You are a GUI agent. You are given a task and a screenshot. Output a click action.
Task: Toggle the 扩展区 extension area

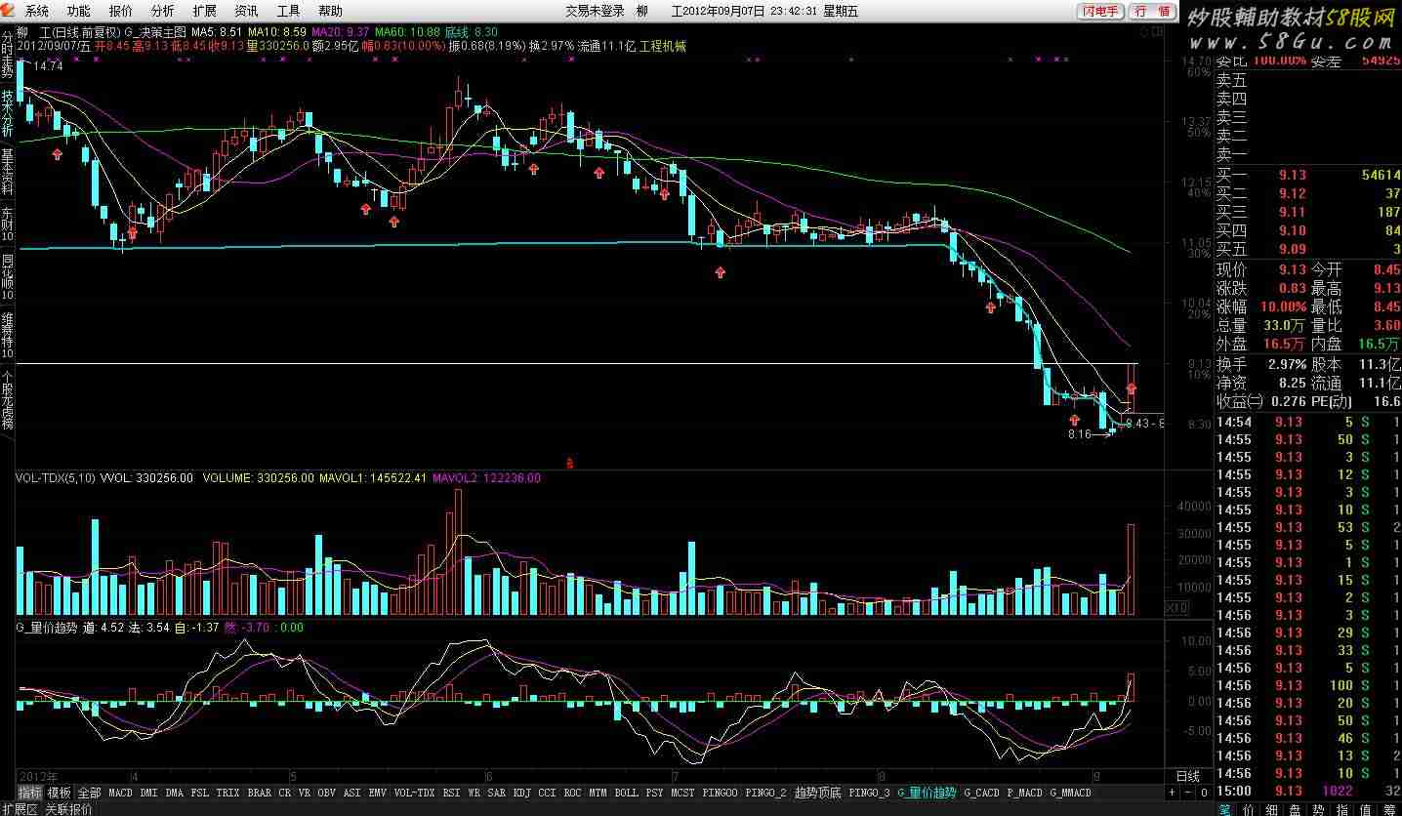[20, 809]
